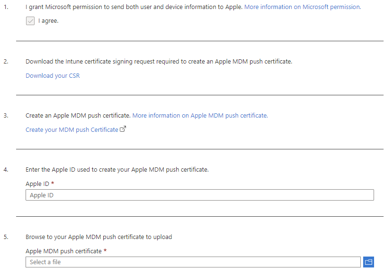Click the step 2 Download Intune certificate text
Viewport: 384px width, 276px height.
[x=159, y=61]
